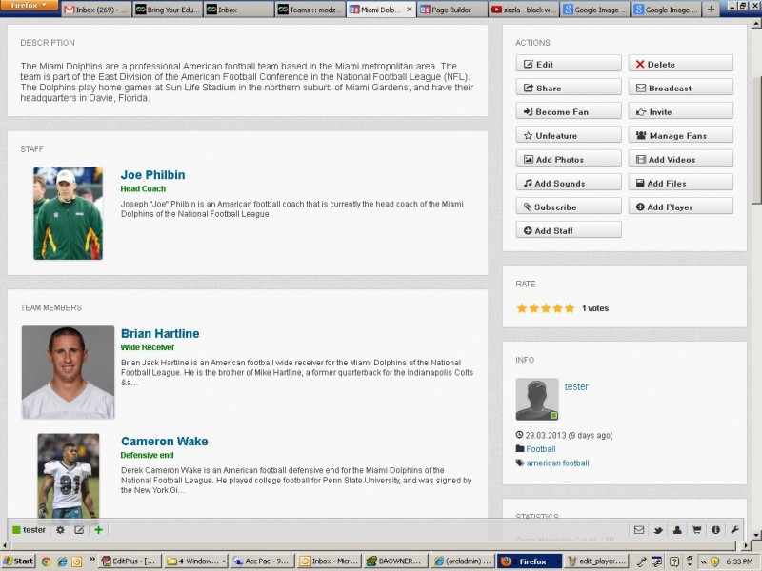Switch to the Page Builder tab
762x571 pixels.
[x=451, y=10]
